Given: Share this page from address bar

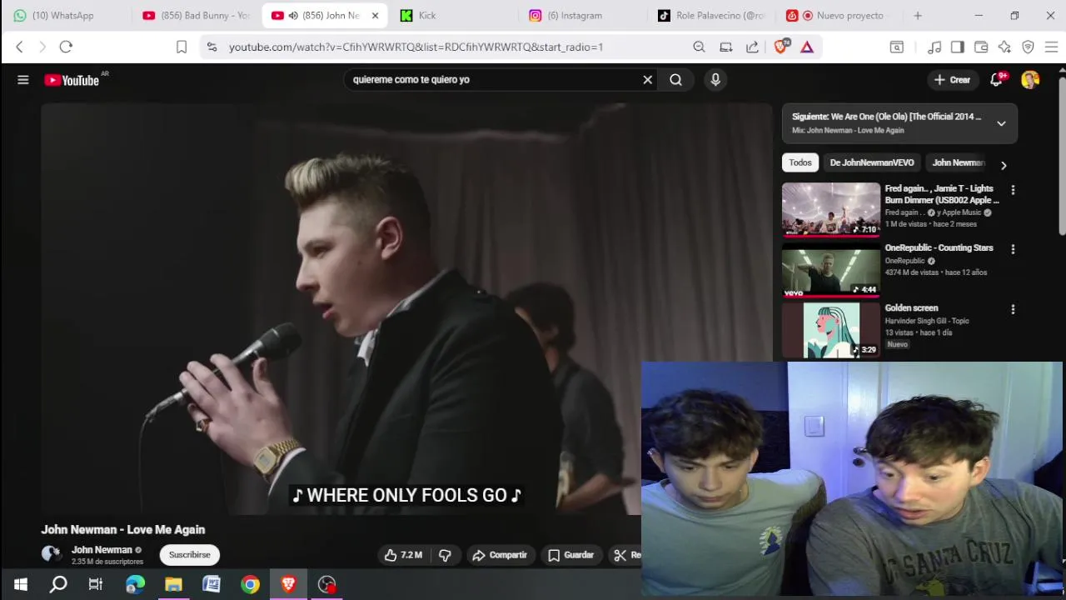Looking at the screenshot, I should [x=752, y=47].
